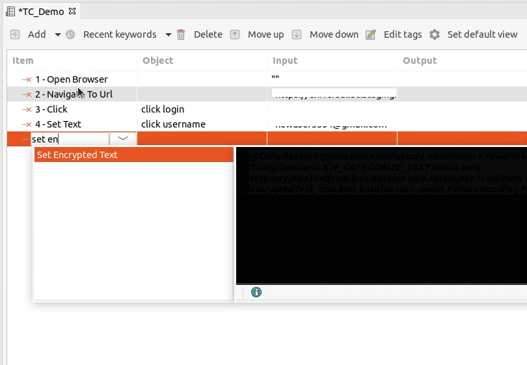Click the Delete trash icon
This screenshot has width=527, height=365.
[x=181, y=34]
